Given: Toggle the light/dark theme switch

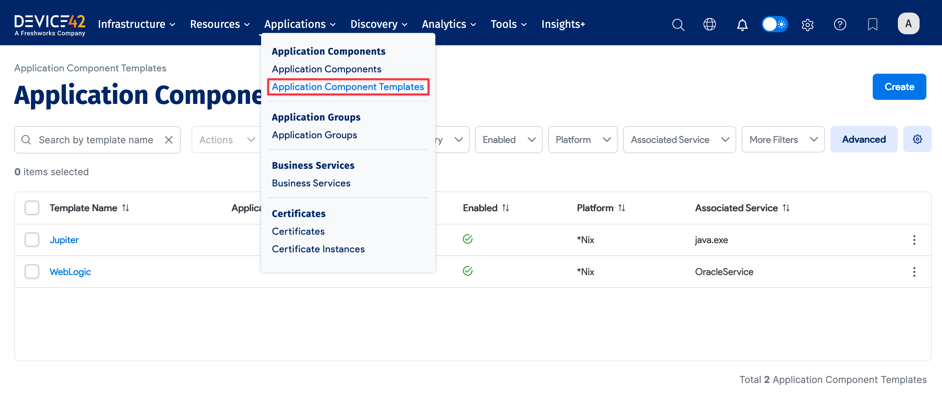Looking at the screenshot, I should point(775,24).
